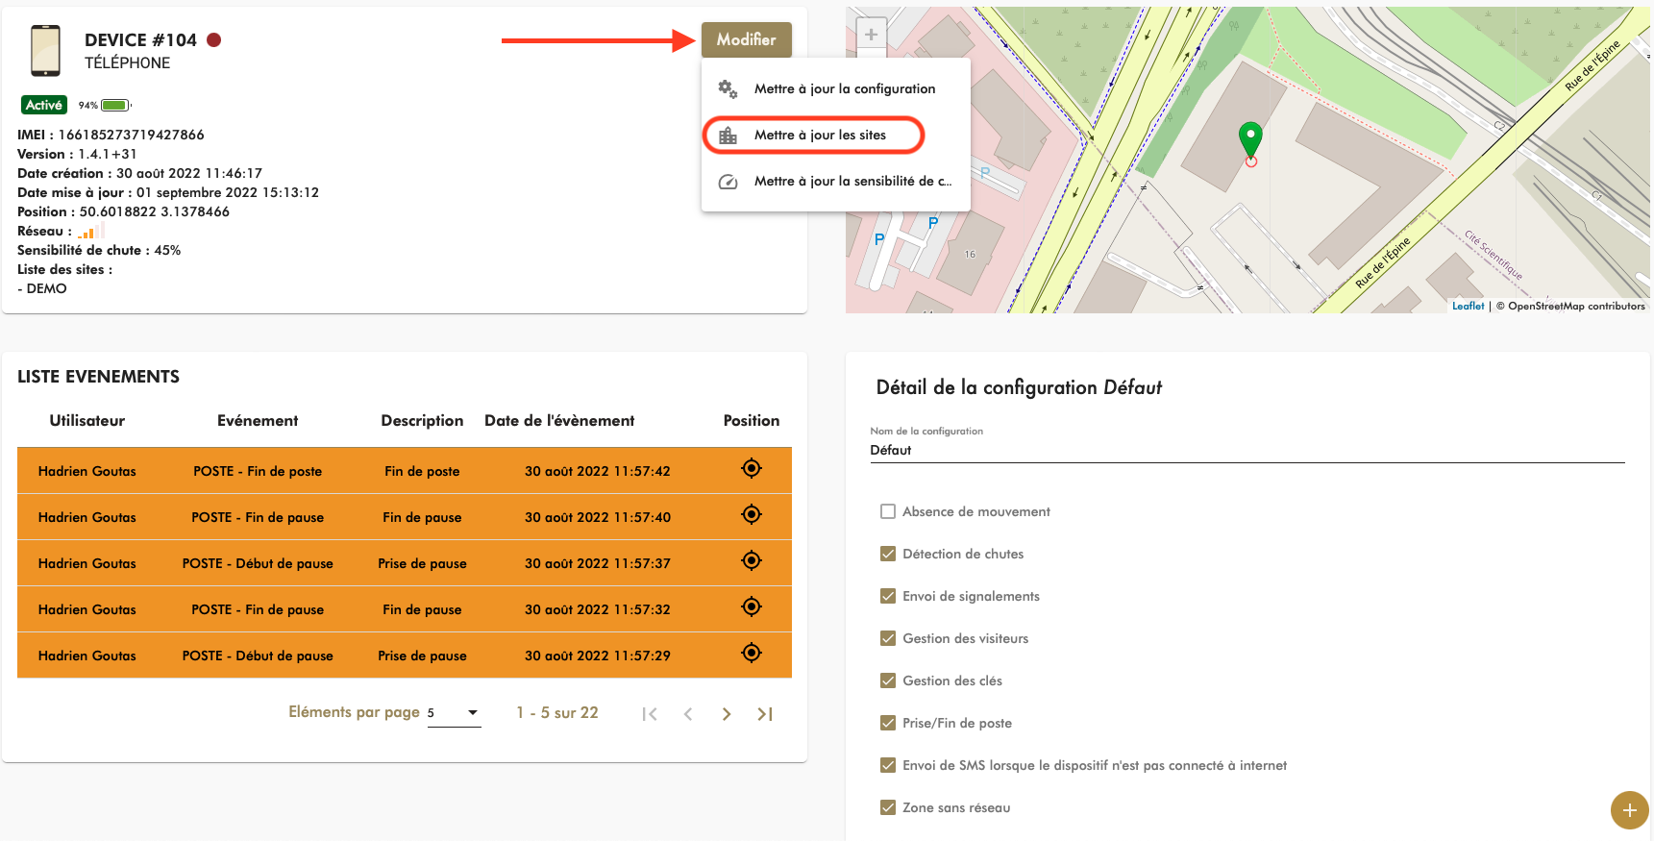Open the Eléments par page dropdown
This screenshot has height=841, width=1654.
454,713
